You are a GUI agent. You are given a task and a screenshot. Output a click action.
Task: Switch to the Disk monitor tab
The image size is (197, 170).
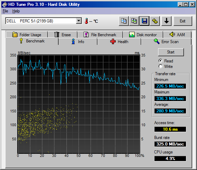[143, 34]
